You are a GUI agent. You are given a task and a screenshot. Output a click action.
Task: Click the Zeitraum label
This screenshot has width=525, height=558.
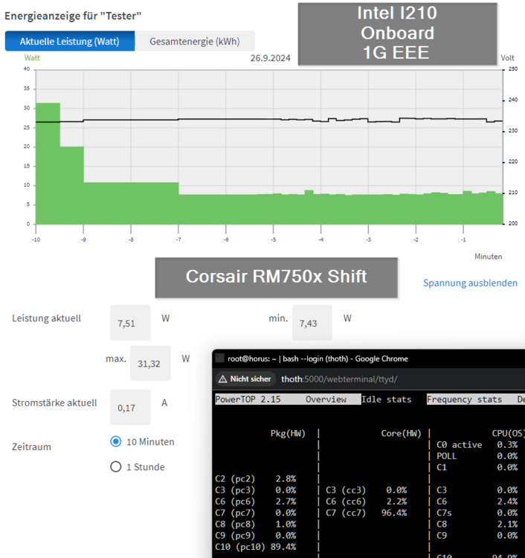pos(32,446)
